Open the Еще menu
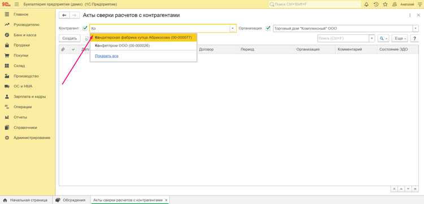This screenshot has height=204, width=424. pyautogui.click(x=400, y=38)
